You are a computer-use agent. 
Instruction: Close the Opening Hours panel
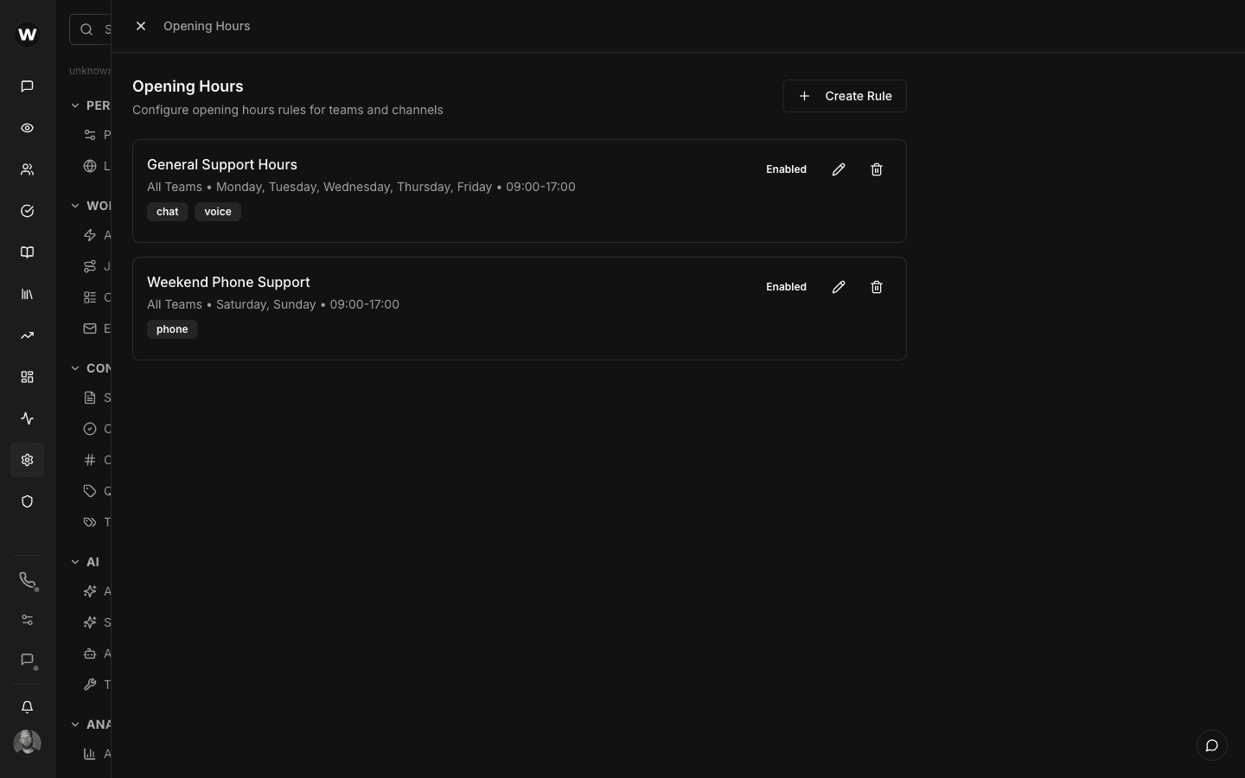click(x=141, y=26)
